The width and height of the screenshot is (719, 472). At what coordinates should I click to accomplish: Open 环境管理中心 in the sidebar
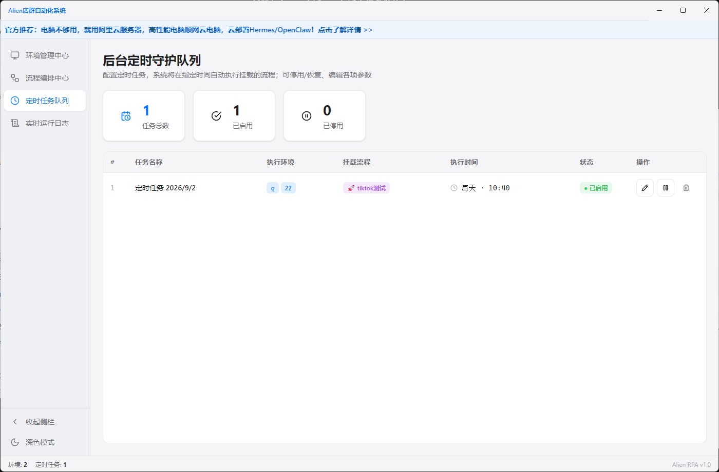click(x=45, y=55)
